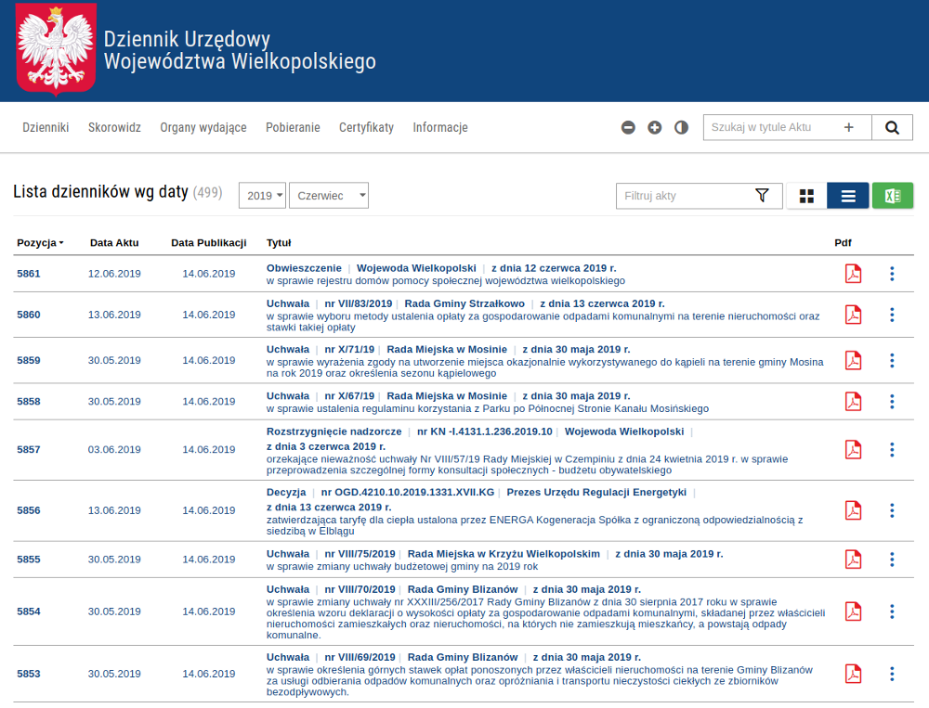Toggle high contrast mode icon
This screenshot has width=929, height=708.
click(681, 128)
